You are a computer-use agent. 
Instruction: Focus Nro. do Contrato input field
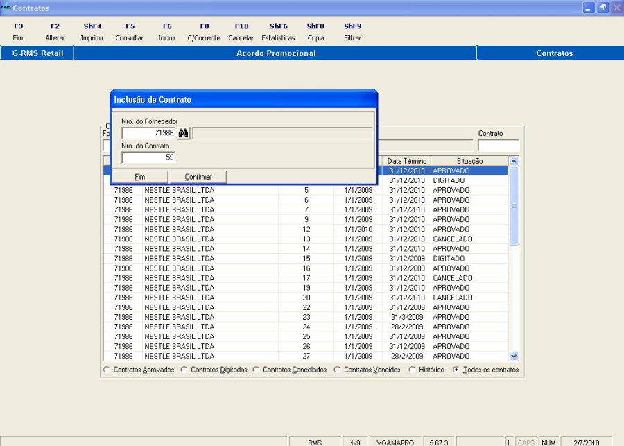(x=148, y=157)
